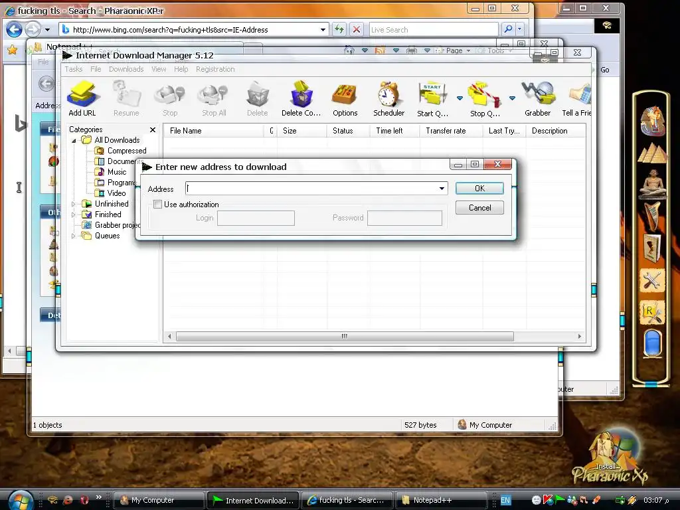Viewport: 680px width, 510px height.
Task: Click the Favorites star icon in browser
Action: (x=13, y=50)
